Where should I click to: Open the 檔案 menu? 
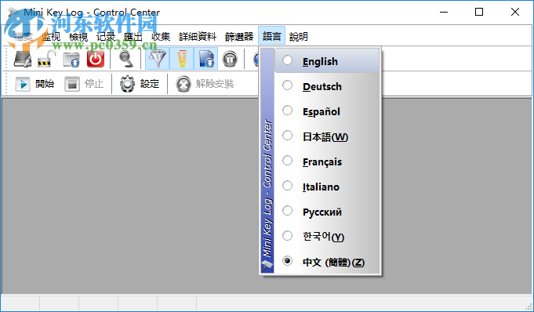tap(24, 36)
